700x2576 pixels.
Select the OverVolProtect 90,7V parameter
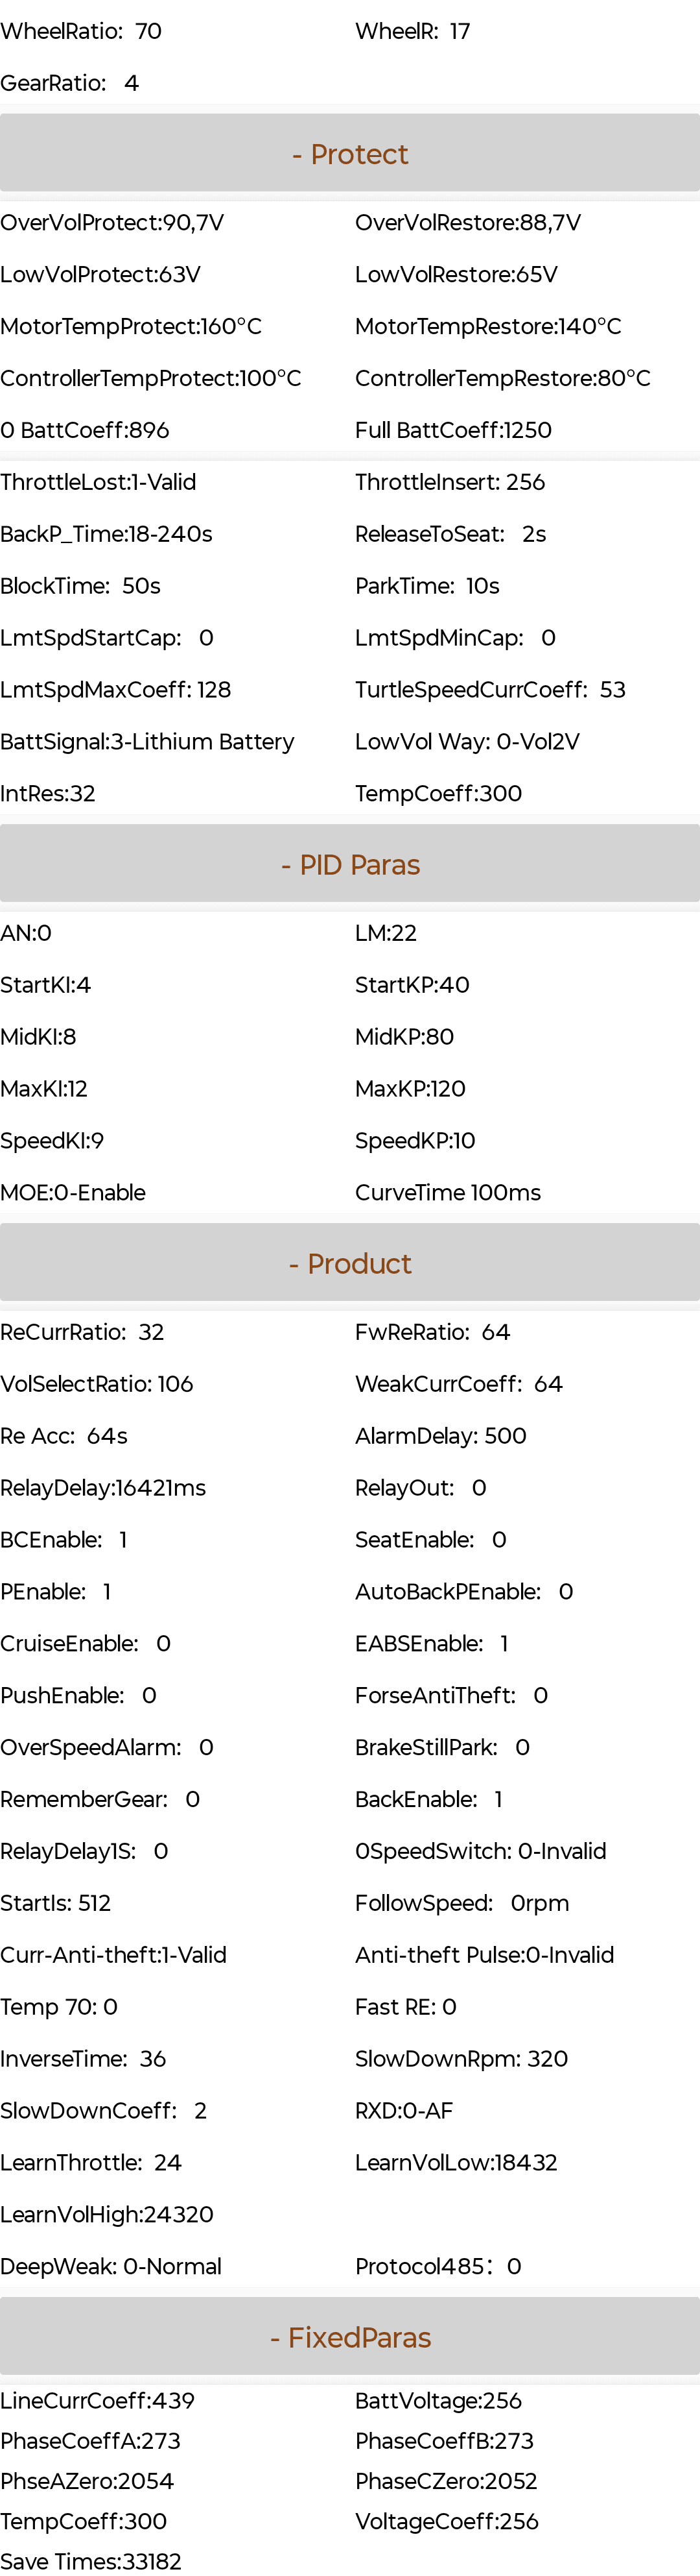pyautogui.click(x=112, y=223)
